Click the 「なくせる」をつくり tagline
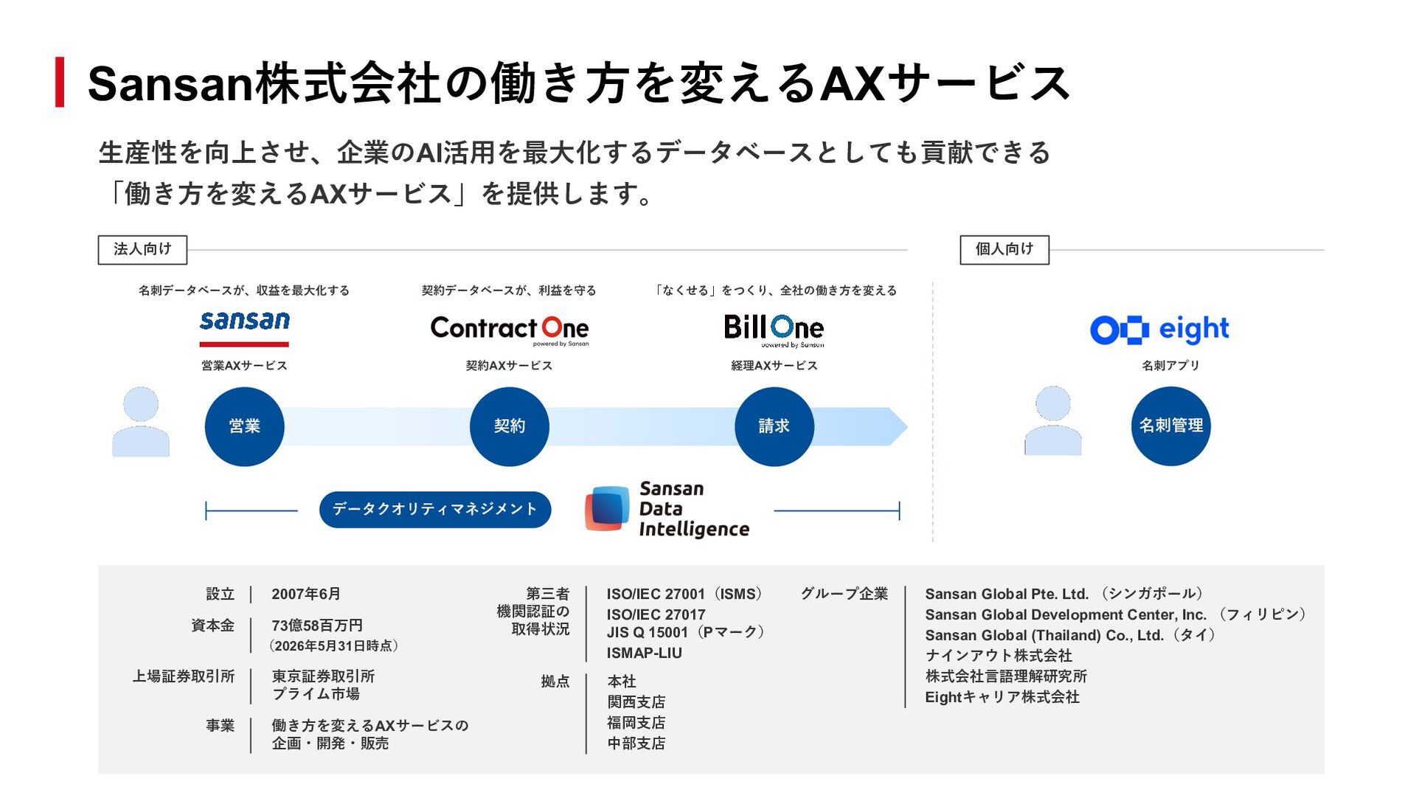The height and width of the screenshot is (798, 1416). click(775, 291)
